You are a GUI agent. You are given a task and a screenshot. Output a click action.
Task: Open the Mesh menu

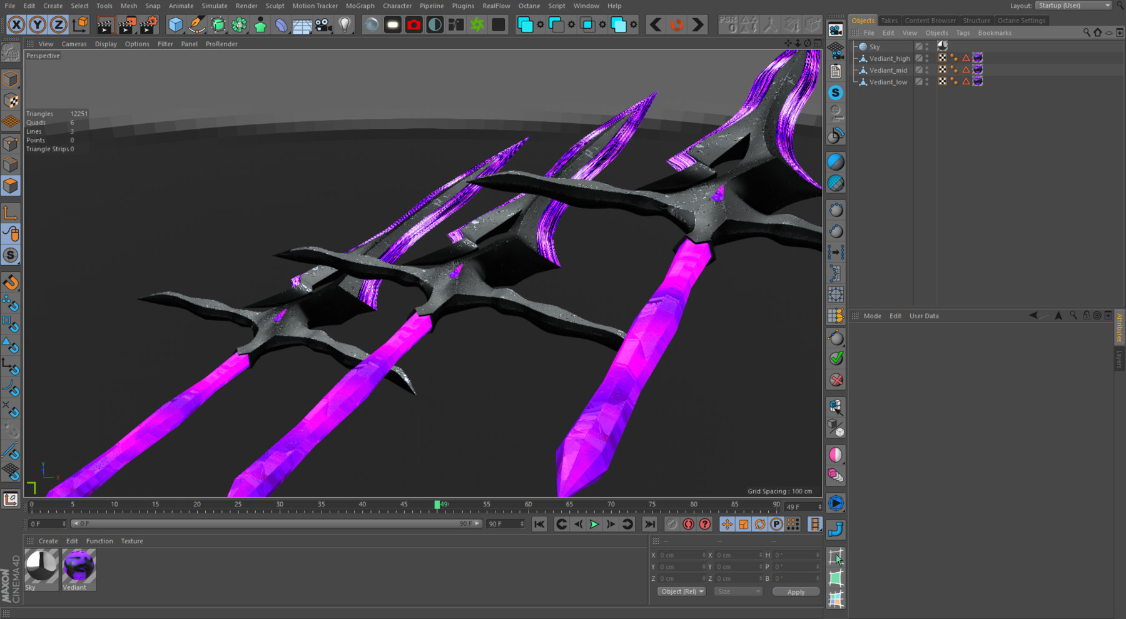[128, 6]
